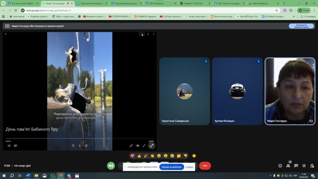Viewport: 318px width, 179px height.
Task: Send the thumbs up emoji reaction
Action: (139, 156)
